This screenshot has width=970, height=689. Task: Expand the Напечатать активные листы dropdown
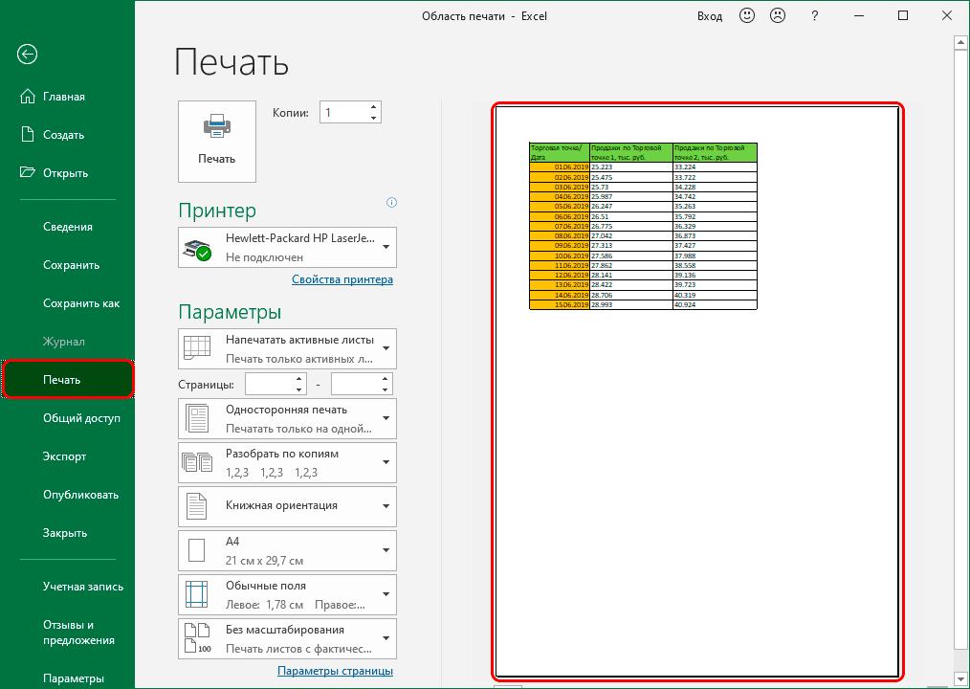[288, 348]
